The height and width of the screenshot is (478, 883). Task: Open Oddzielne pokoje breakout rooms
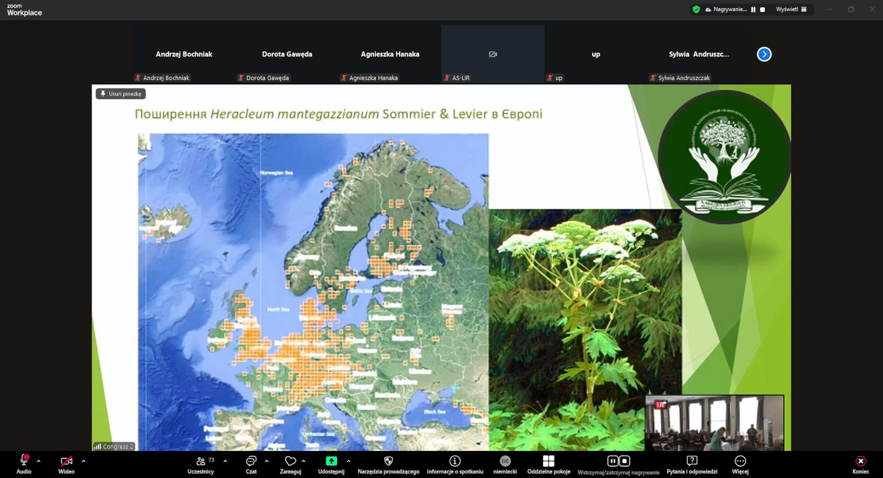coord(548,461)
